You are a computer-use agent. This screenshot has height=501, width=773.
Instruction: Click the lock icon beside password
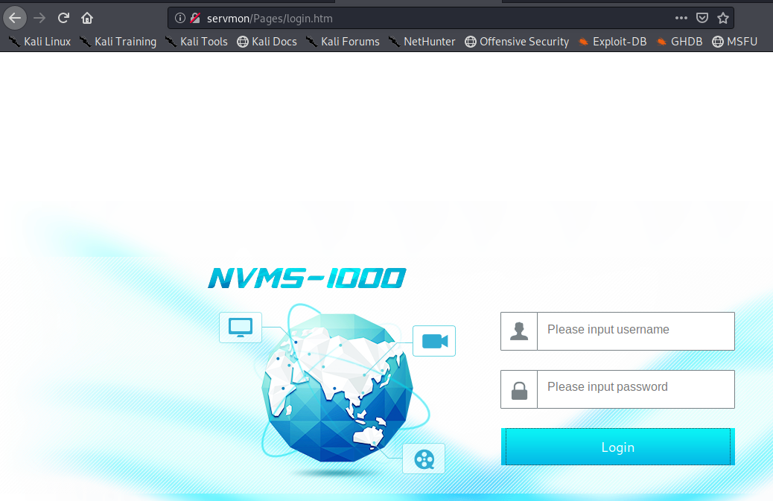point(519,390)
